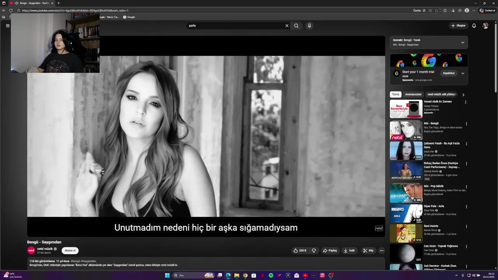Focus the YouTube search field
498x280 pixels.
pyautogui.click(x=235, y=26)
